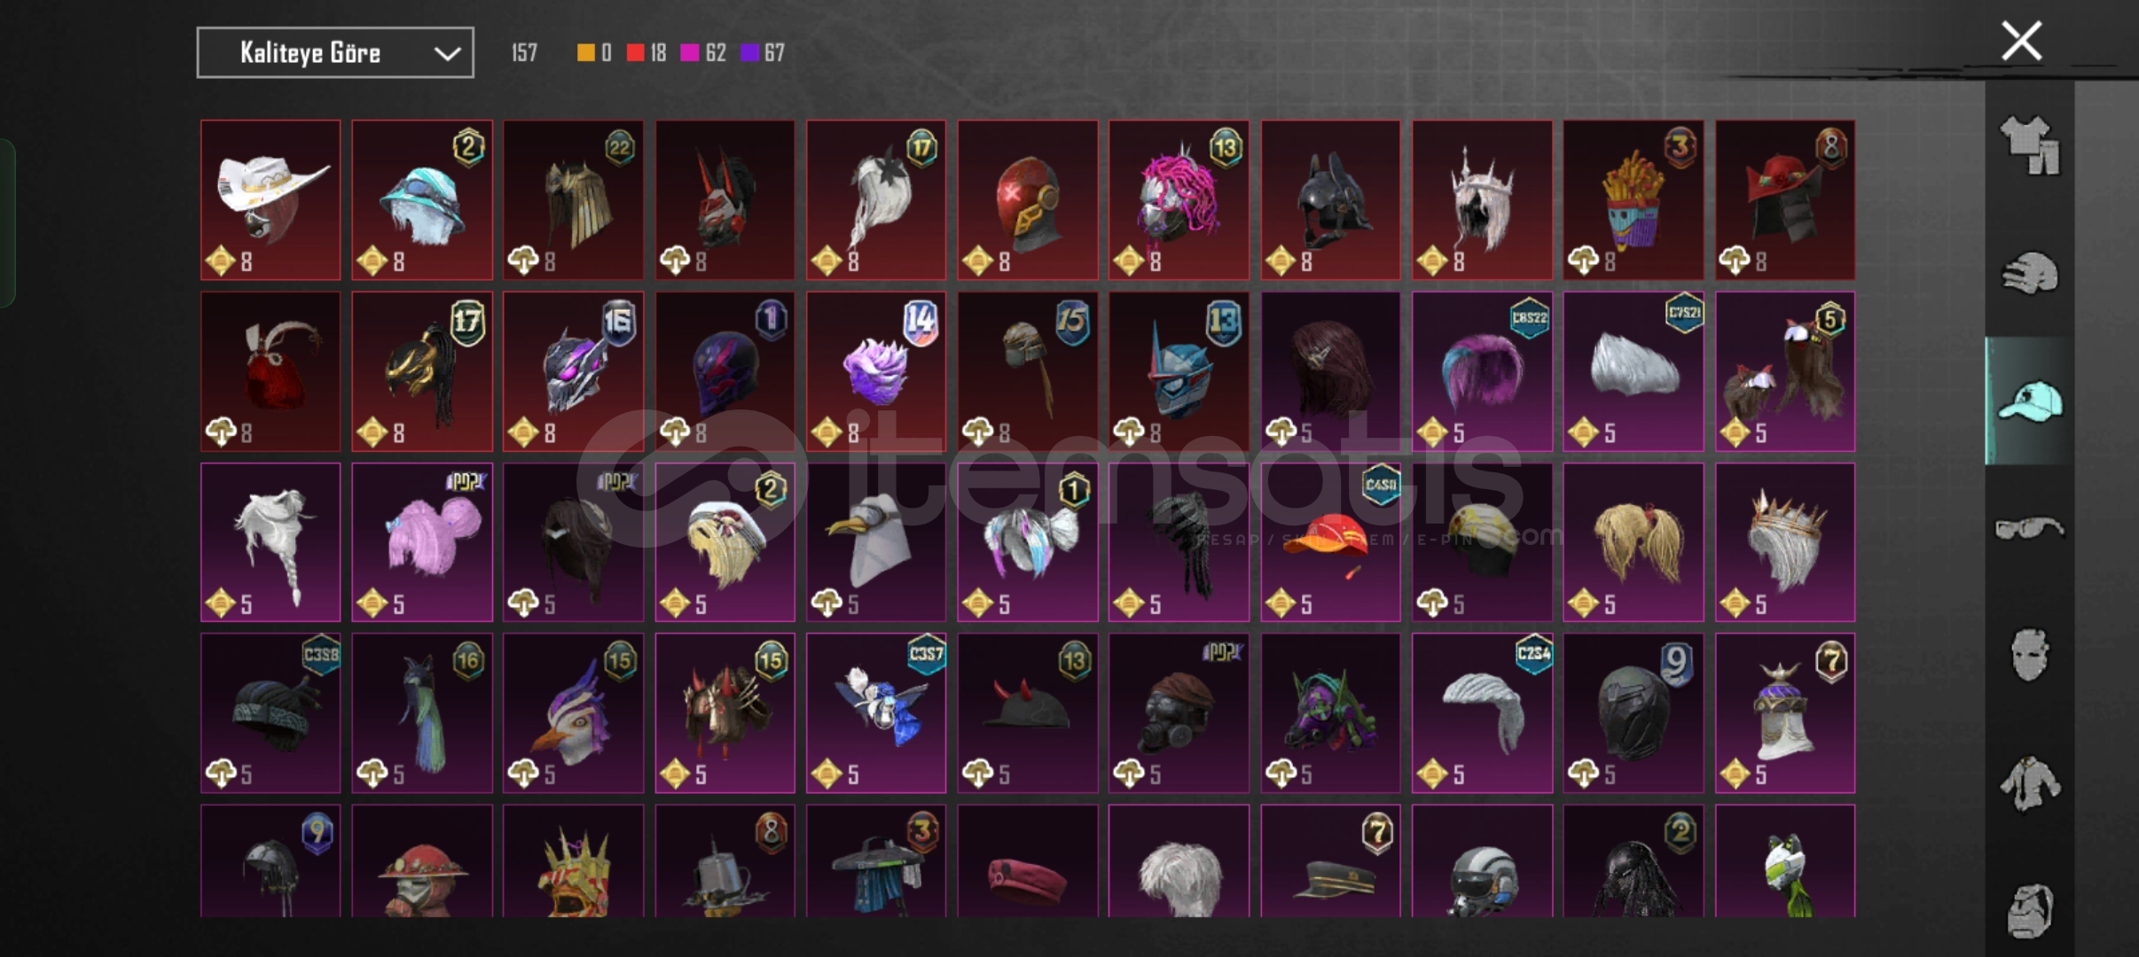Open the face mask category icon
2139x957 pixels.
click(2029, 656)
